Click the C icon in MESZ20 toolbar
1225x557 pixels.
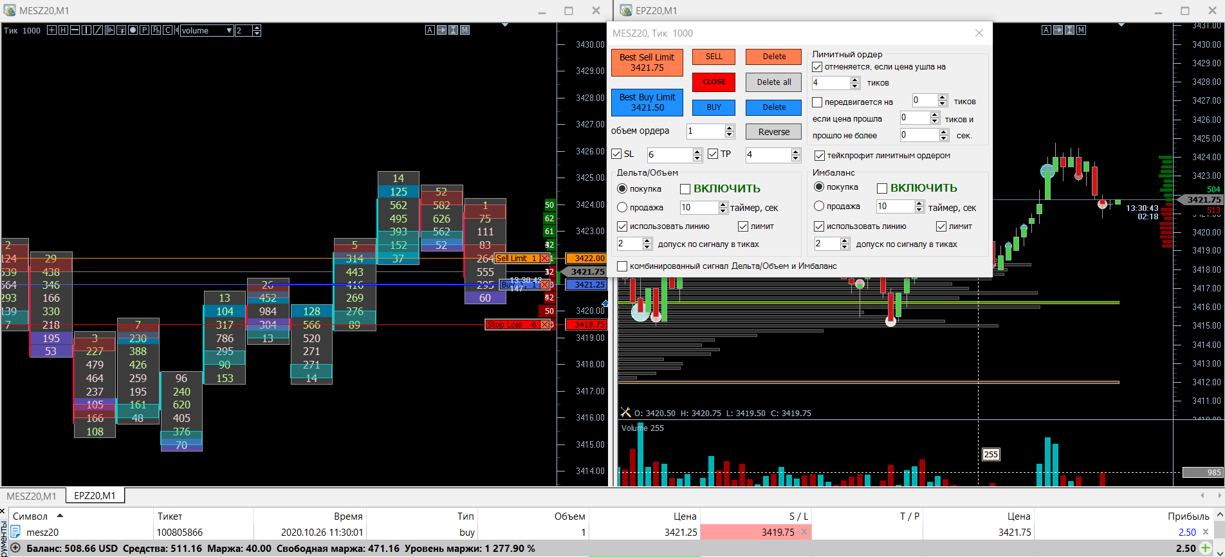click(167, 30)
